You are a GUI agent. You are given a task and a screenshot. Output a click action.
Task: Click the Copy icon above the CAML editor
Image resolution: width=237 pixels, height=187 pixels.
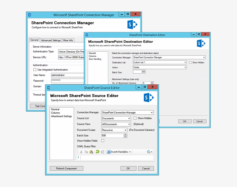(86, 151)
